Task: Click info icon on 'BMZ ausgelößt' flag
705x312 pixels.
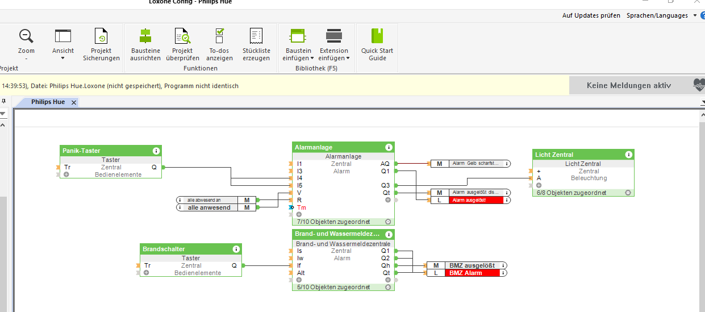Action: tap(504, 265)
